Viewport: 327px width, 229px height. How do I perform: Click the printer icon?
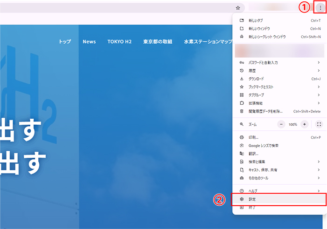pos(242,137)
